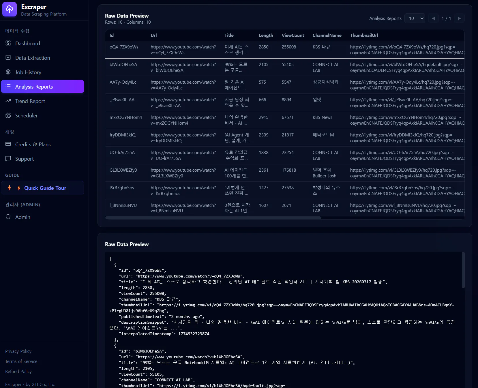Open the rows-per-page dropdown showing 10

point(415,18)
